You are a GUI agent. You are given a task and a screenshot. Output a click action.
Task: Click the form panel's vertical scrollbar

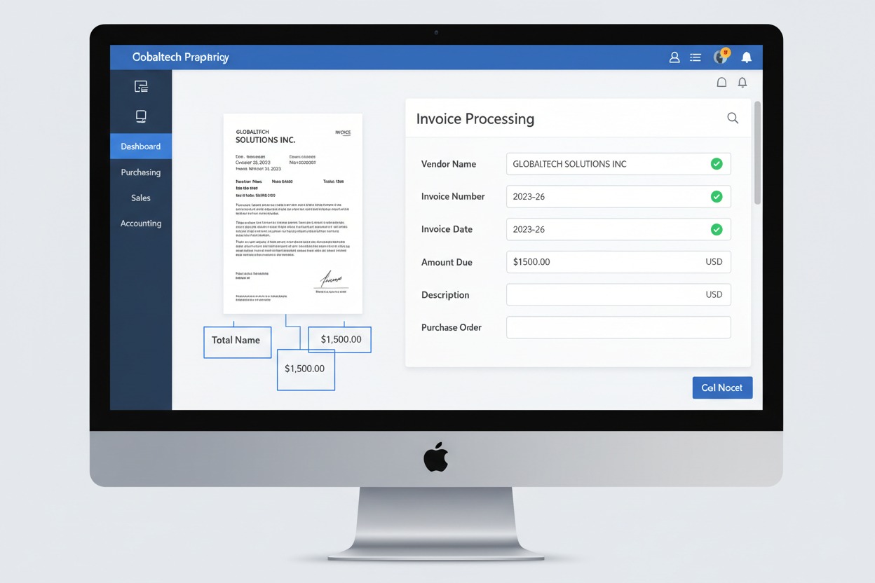[757, 153]
